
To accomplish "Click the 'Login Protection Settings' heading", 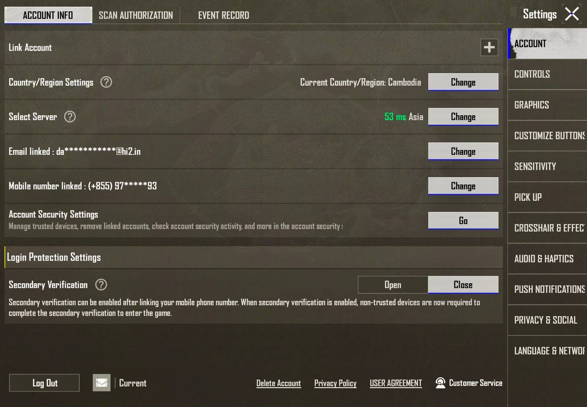I will coord(54,257).
